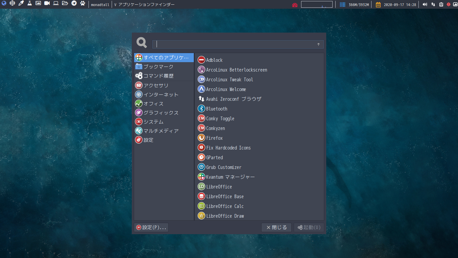
Task: Click the 起動(U) launch button
Action: coord(309,227)
